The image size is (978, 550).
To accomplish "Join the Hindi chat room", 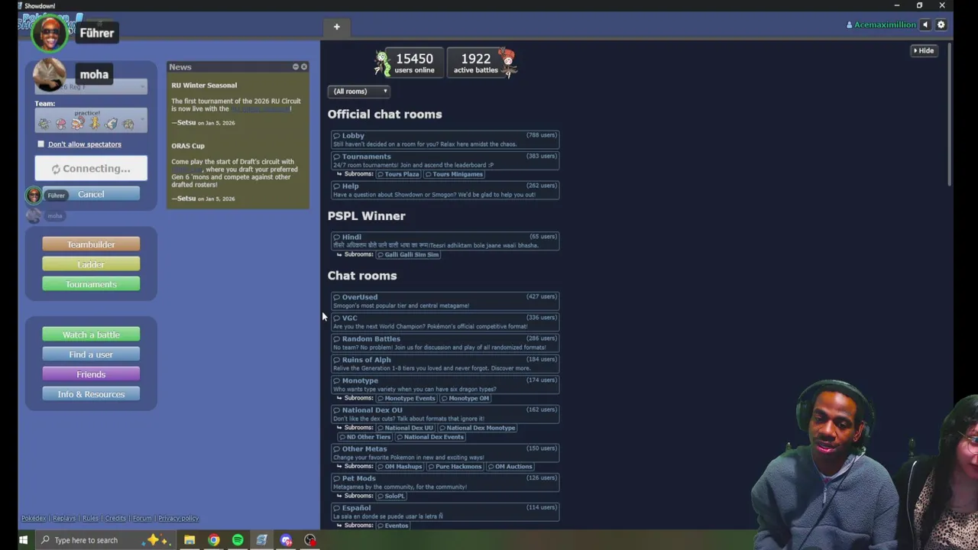I will coord(445,241).
